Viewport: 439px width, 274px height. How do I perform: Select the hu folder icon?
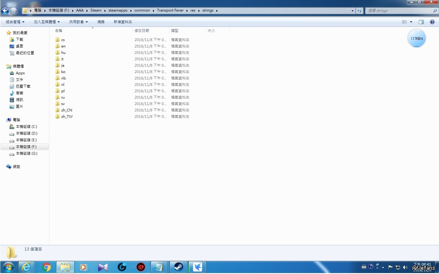pos(58,53)
